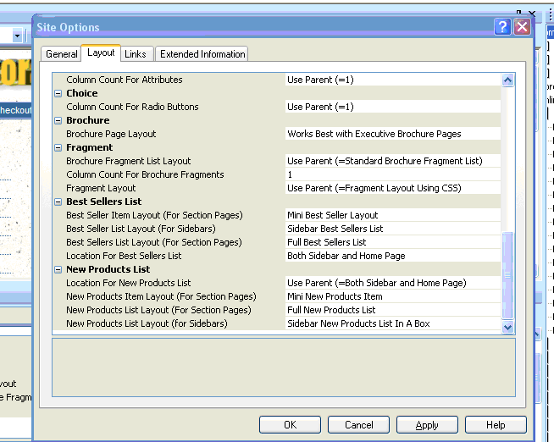Click the Apply button
Image resolution: width=554 pixels, height=442 pixels.
pyautogui.click(x=427, y=425)
